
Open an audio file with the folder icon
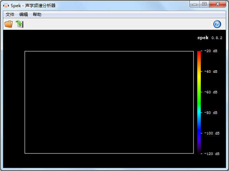(x=8, y=24)
